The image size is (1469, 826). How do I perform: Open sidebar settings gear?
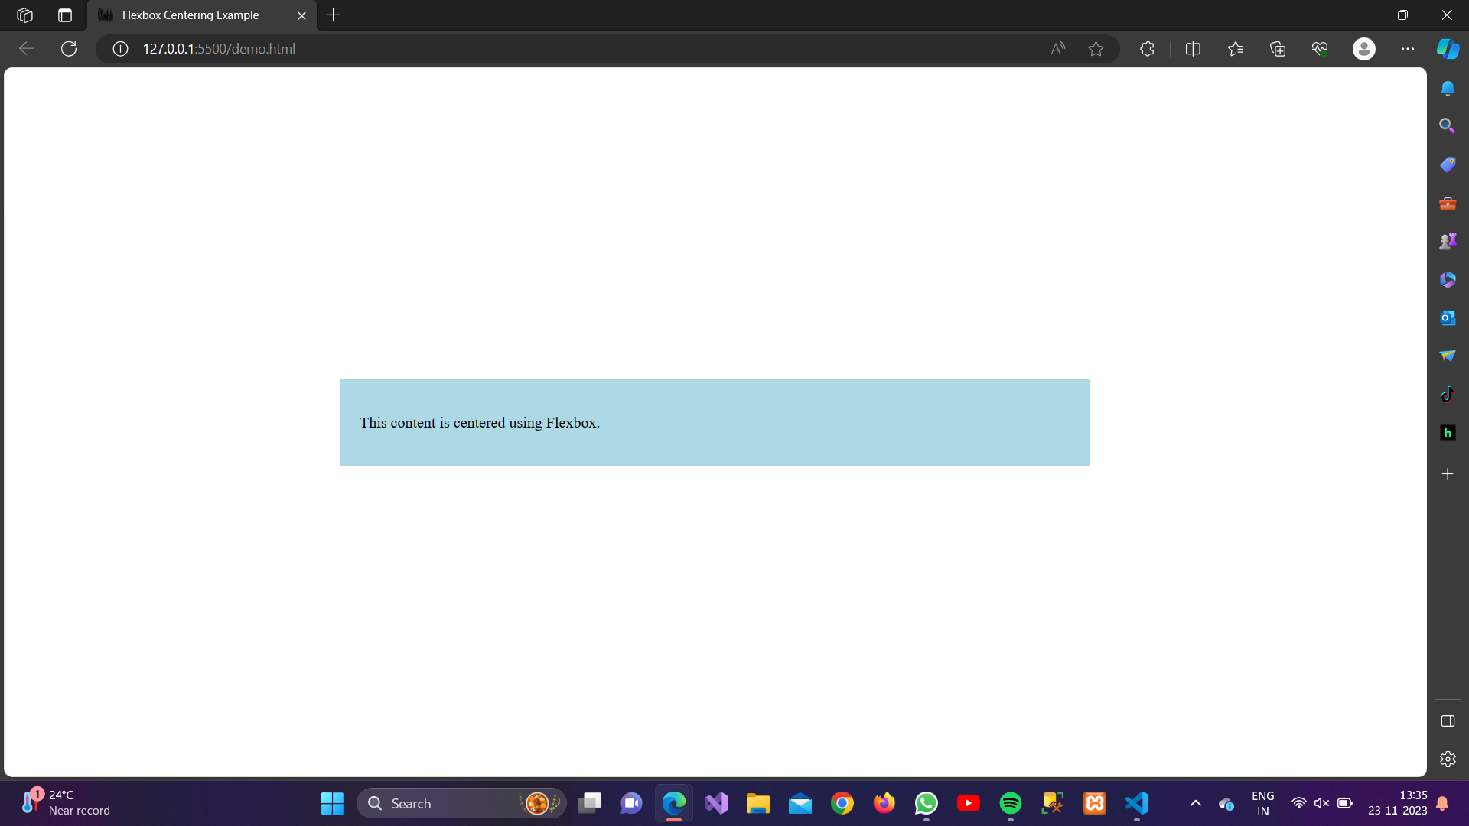pos(1448,759)
